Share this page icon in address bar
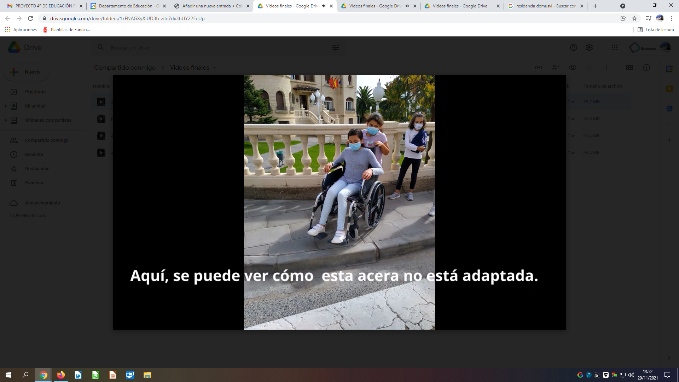Viewport: 679px width, 382px height. [623, 18]
